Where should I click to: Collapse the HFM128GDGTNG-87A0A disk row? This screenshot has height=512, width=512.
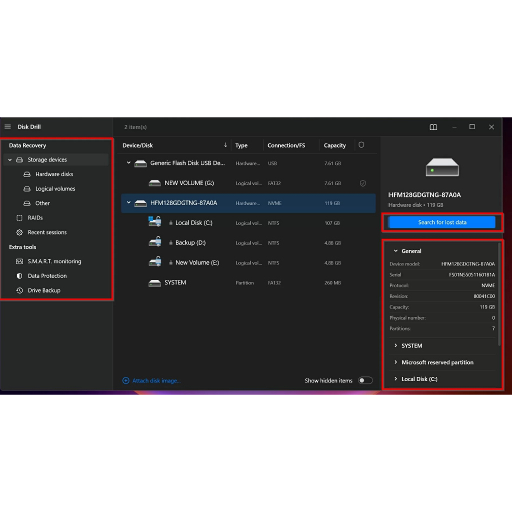[x=128, y=203]
